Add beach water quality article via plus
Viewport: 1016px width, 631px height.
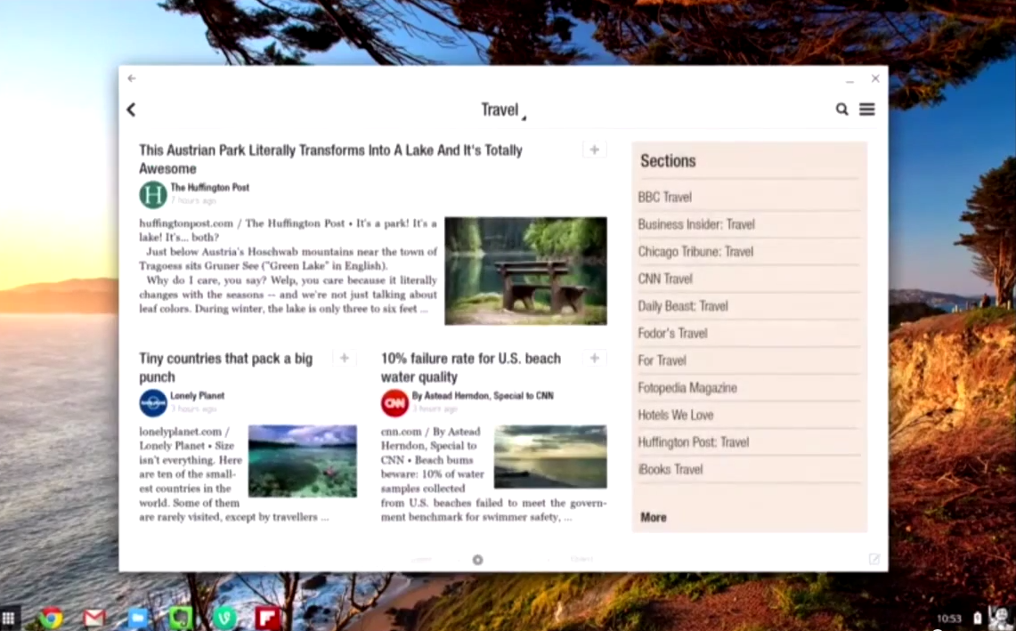(594, 359)
